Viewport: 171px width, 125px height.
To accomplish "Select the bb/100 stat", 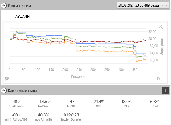I will point(71,104).
